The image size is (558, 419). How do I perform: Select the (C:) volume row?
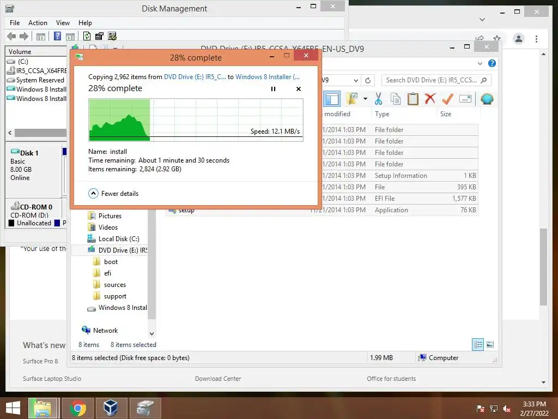click(36, 61)
